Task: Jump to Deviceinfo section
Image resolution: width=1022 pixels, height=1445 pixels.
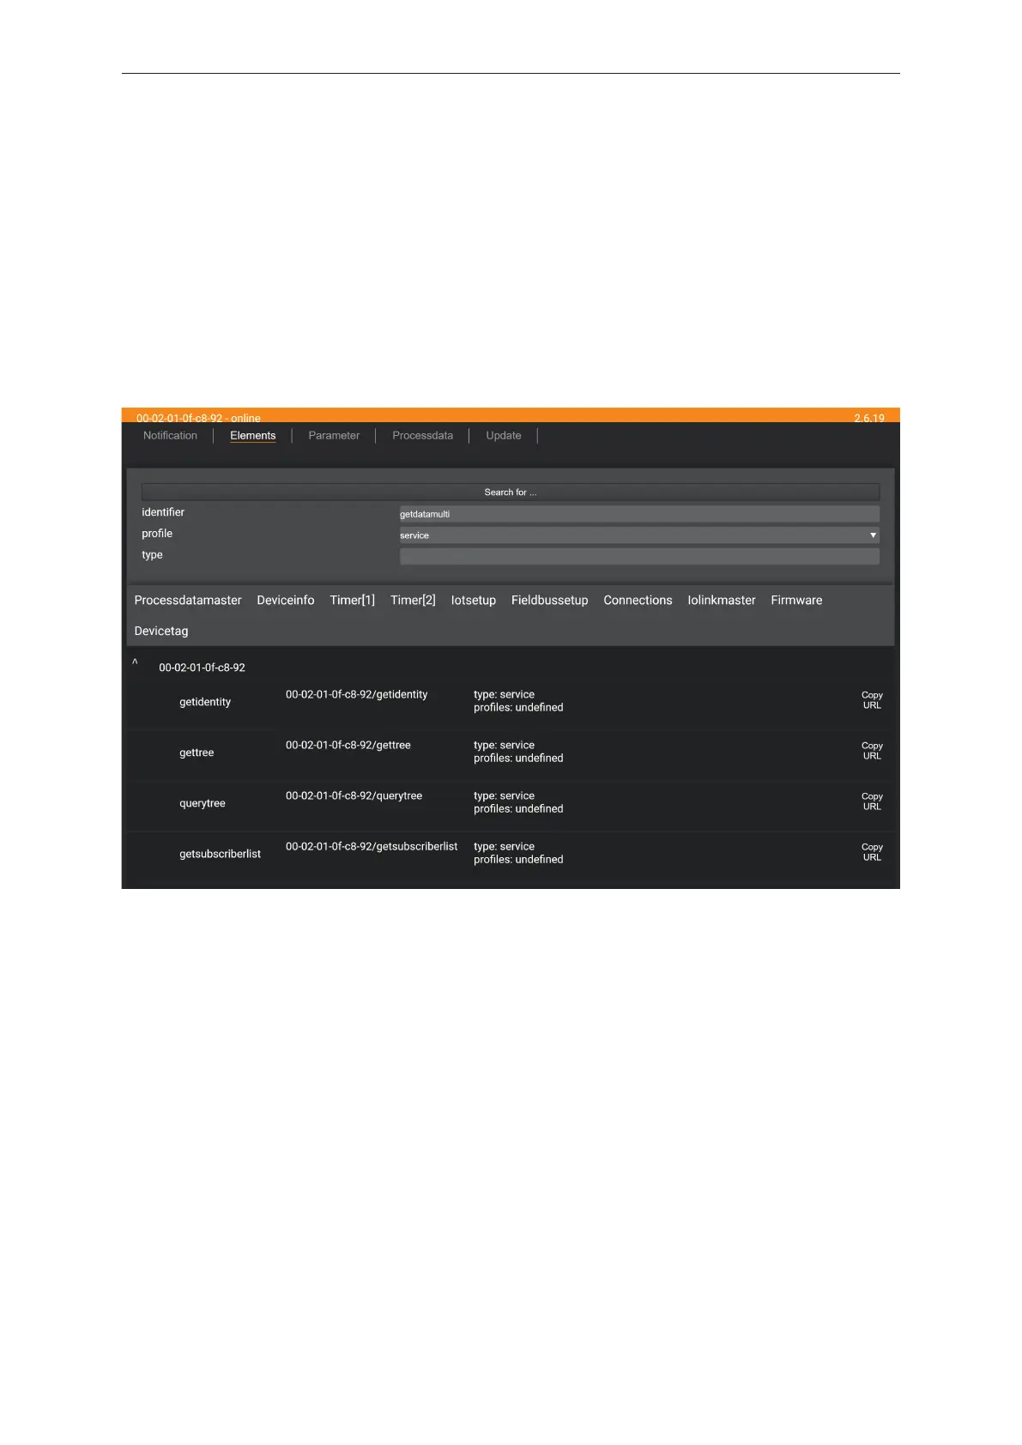Action: pos(286,601)
